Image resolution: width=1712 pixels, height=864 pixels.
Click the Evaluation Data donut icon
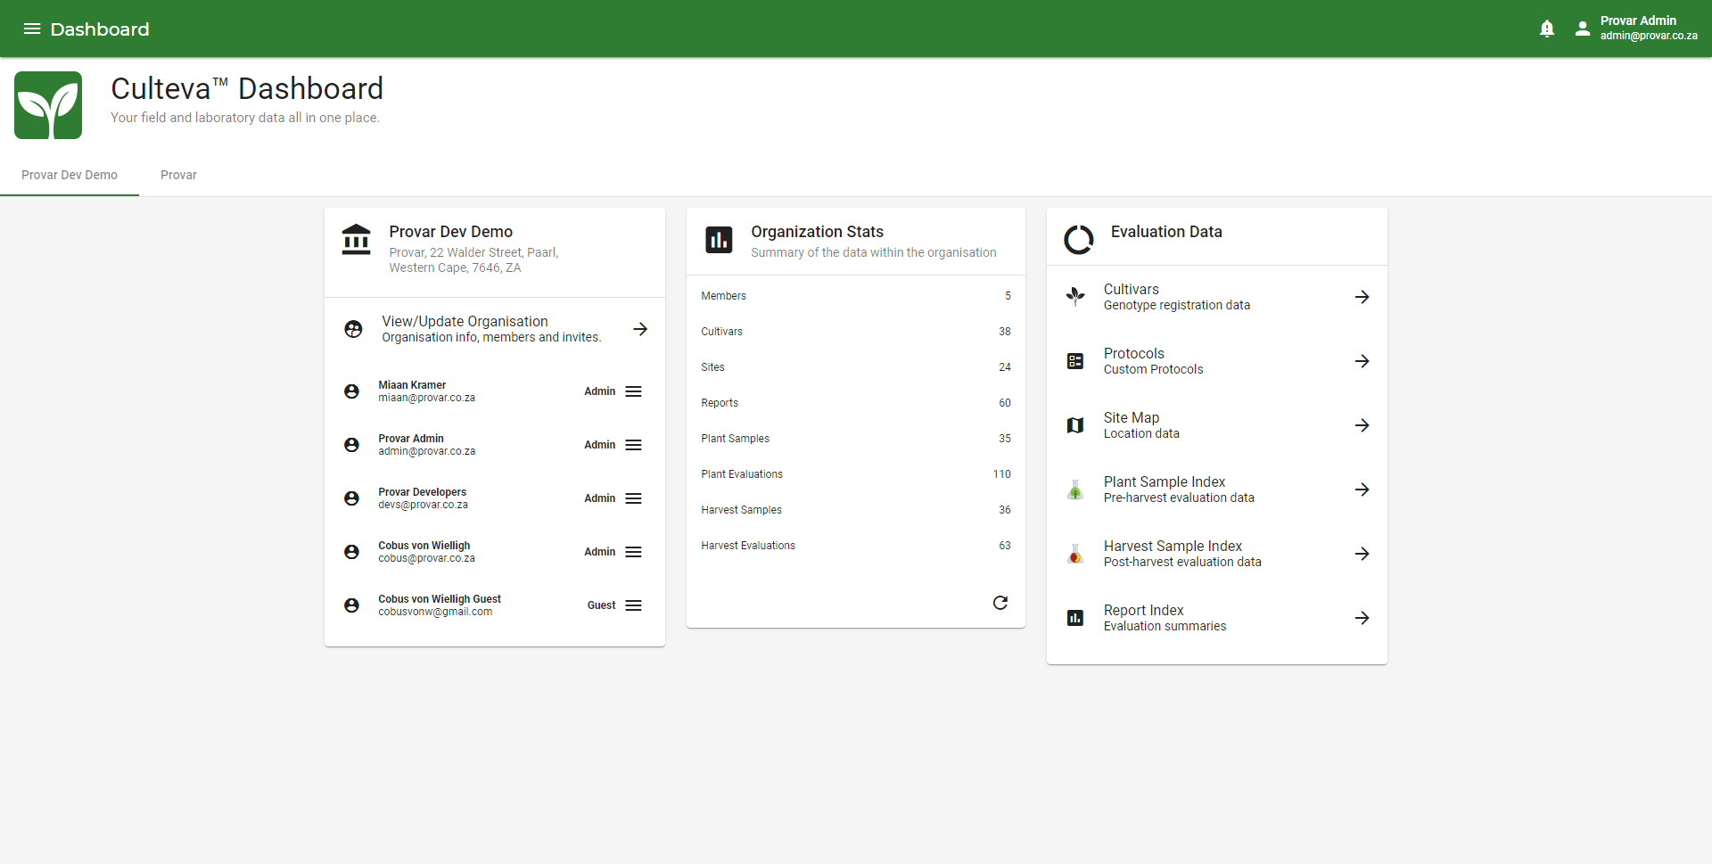tap(1079, 239)
